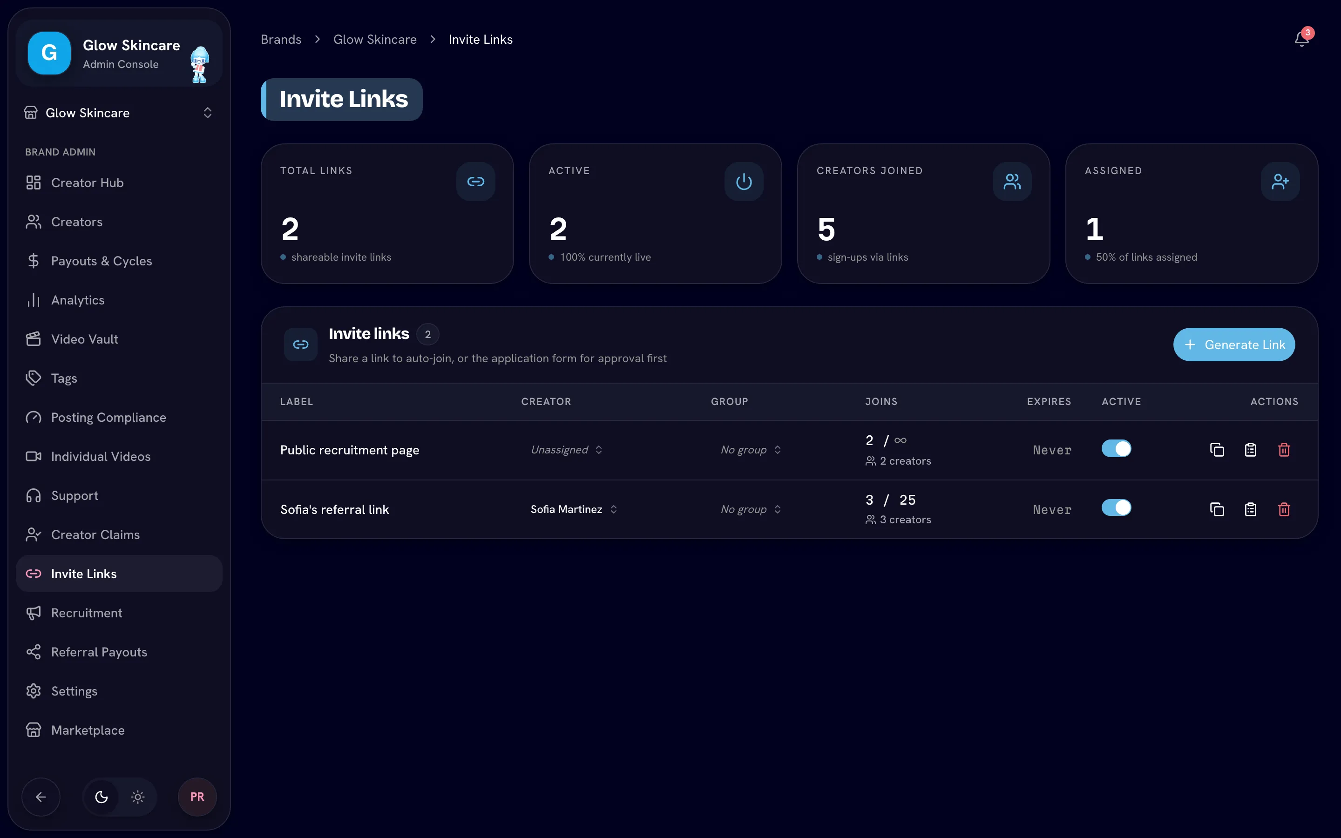Click the Creators Joined people icon
The width and height of the screenshot is (1341, 838).
tap(1012, 181)
